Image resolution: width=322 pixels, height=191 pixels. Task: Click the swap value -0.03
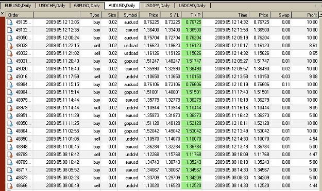click(x=285, y=77)
